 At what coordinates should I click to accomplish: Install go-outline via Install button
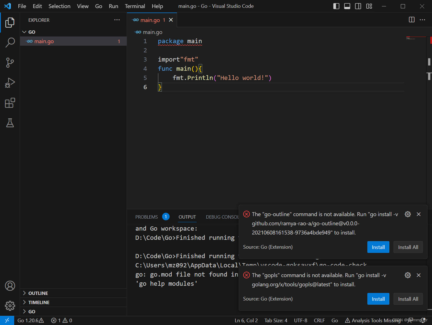point(378,247)
